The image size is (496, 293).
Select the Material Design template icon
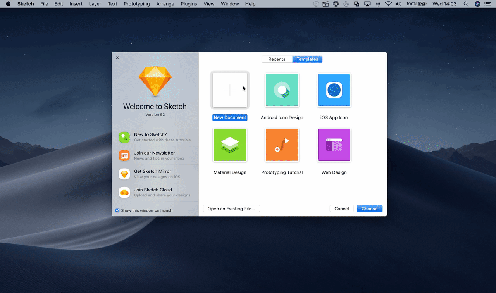(230, 145)
